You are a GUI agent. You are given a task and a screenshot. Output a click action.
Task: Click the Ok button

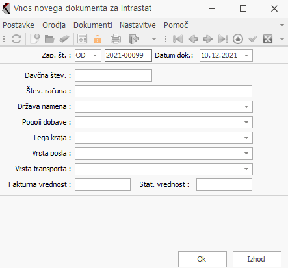click(202, 259)
